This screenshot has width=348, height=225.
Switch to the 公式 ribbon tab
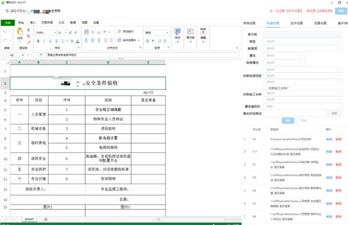point(61,23)
